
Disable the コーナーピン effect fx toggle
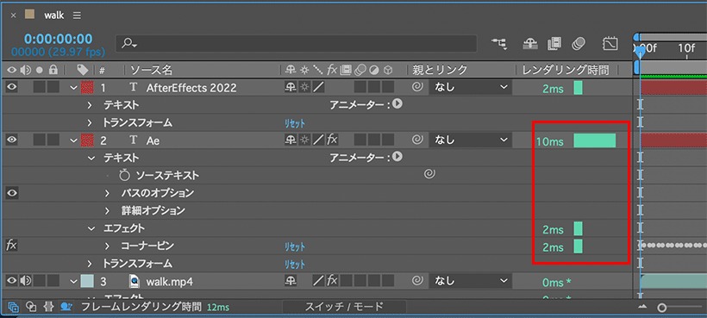click(11, 246)
